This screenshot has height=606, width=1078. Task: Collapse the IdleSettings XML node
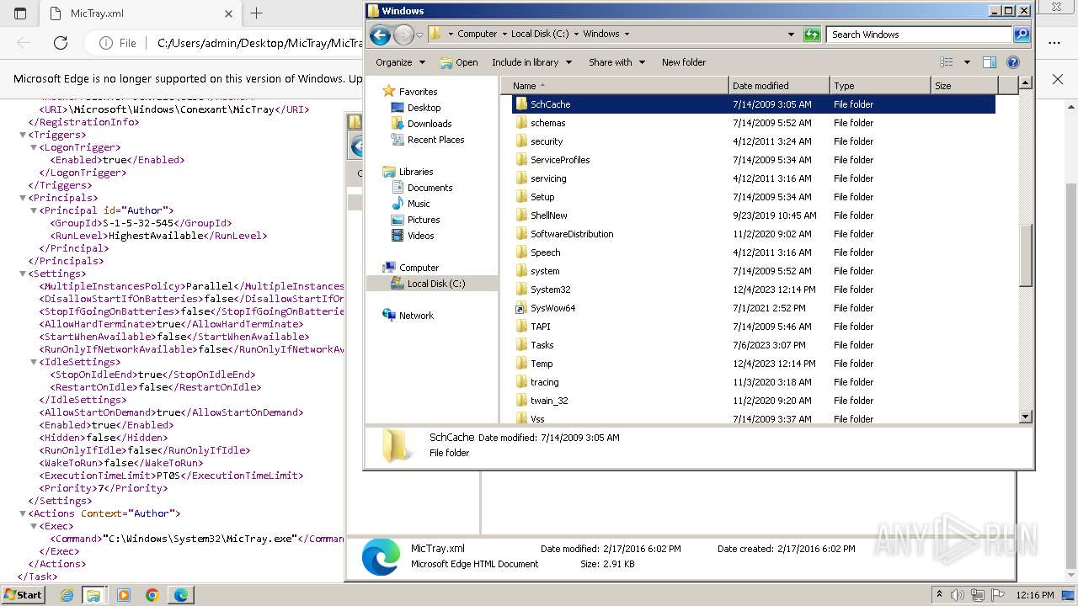point(34,362)
